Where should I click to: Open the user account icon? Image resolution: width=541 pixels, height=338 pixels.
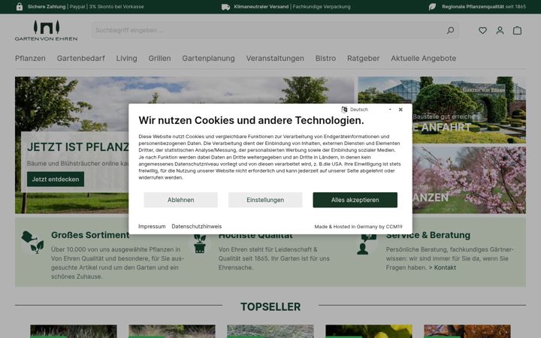[500, 30]
